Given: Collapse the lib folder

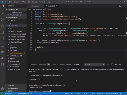Looking at the screenshot, I should pos(16,28).
